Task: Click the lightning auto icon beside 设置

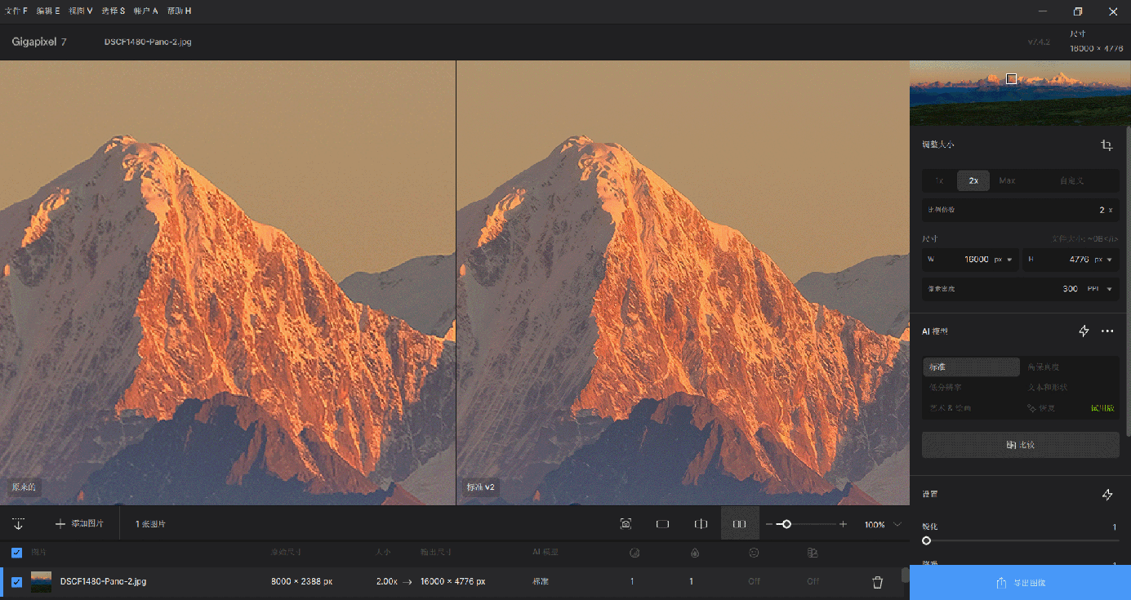Action: tap(1107, 495)
